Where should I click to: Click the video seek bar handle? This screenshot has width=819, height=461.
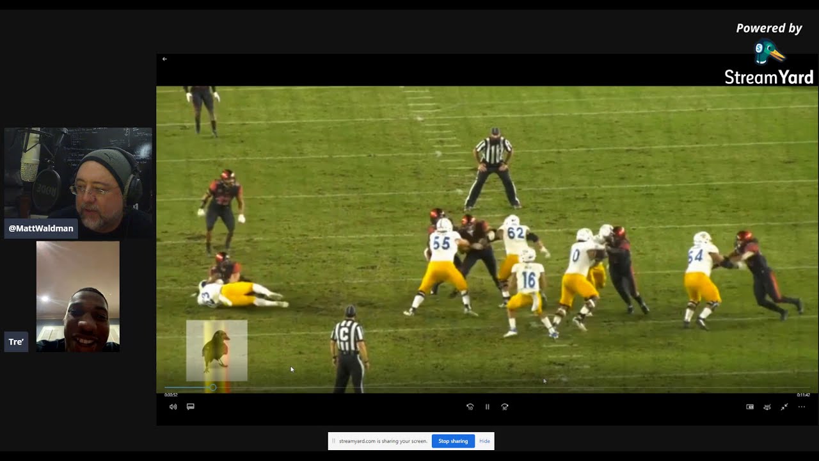pyautogui.click(x=213, y=387)
